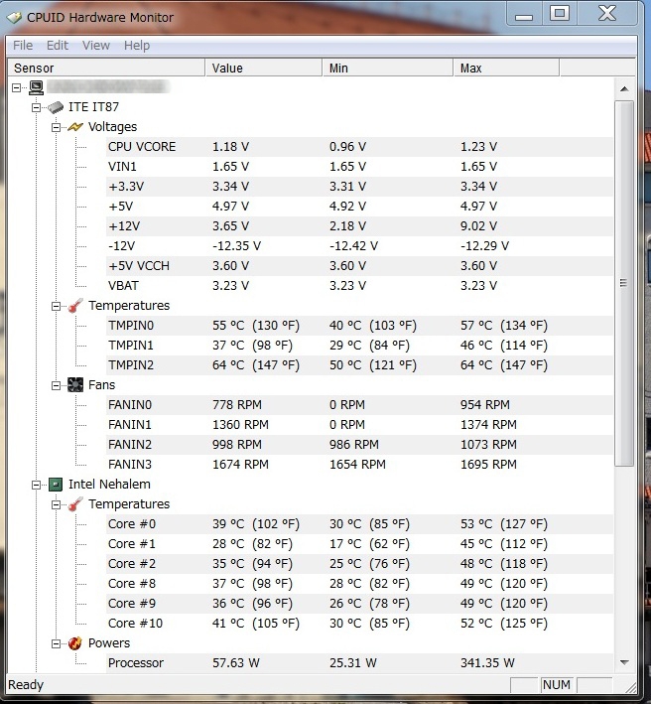This screenshot has width=651, height=704.
Task: Click the CPUID Hardware Monitor title bar icon
Action: pos(14,18)
